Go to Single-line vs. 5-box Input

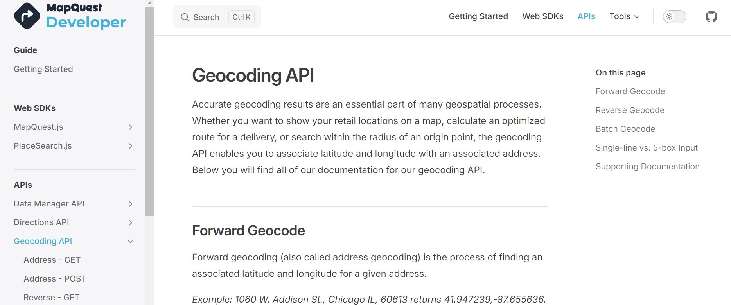647,148
